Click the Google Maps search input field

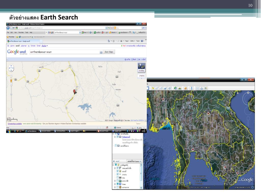[x=67, y=52]
